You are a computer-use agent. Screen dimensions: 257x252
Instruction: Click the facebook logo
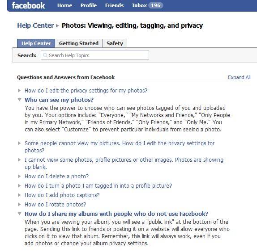28,5
